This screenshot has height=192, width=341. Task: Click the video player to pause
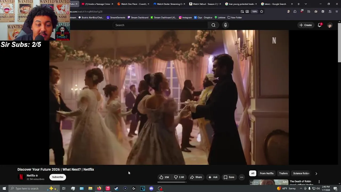169,97
